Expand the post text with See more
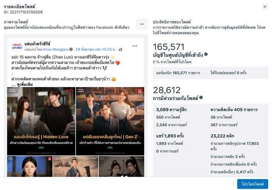Viewport: 272px width, 190px height. pos(25,84)
